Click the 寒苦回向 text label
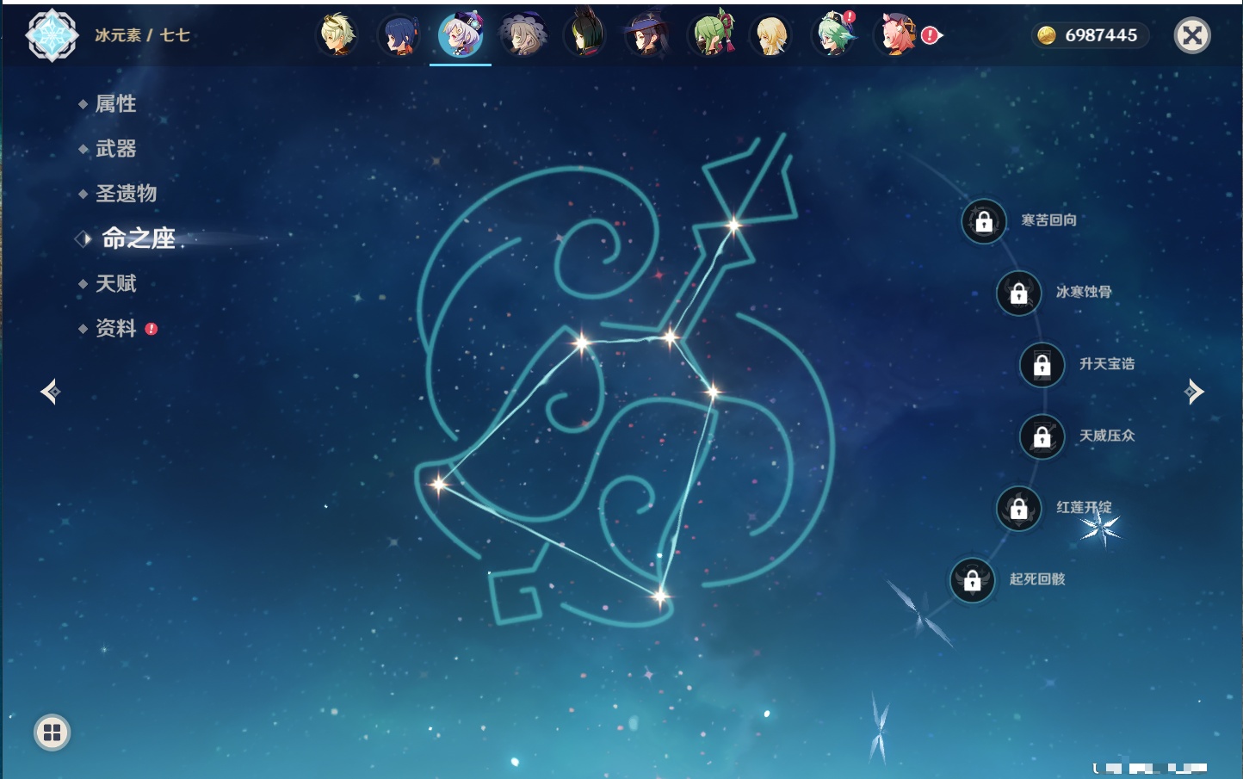 point(1048,220)
